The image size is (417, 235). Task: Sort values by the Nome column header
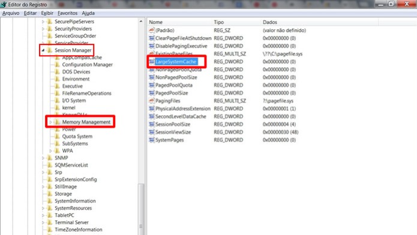180,22
